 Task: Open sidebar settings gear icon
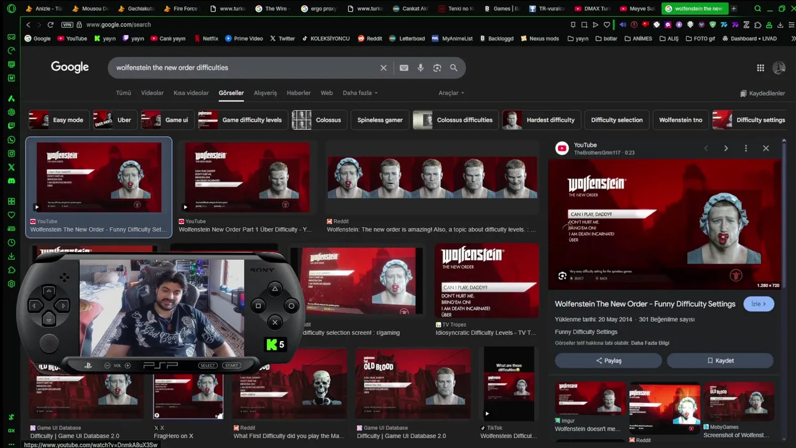(11, 284)
